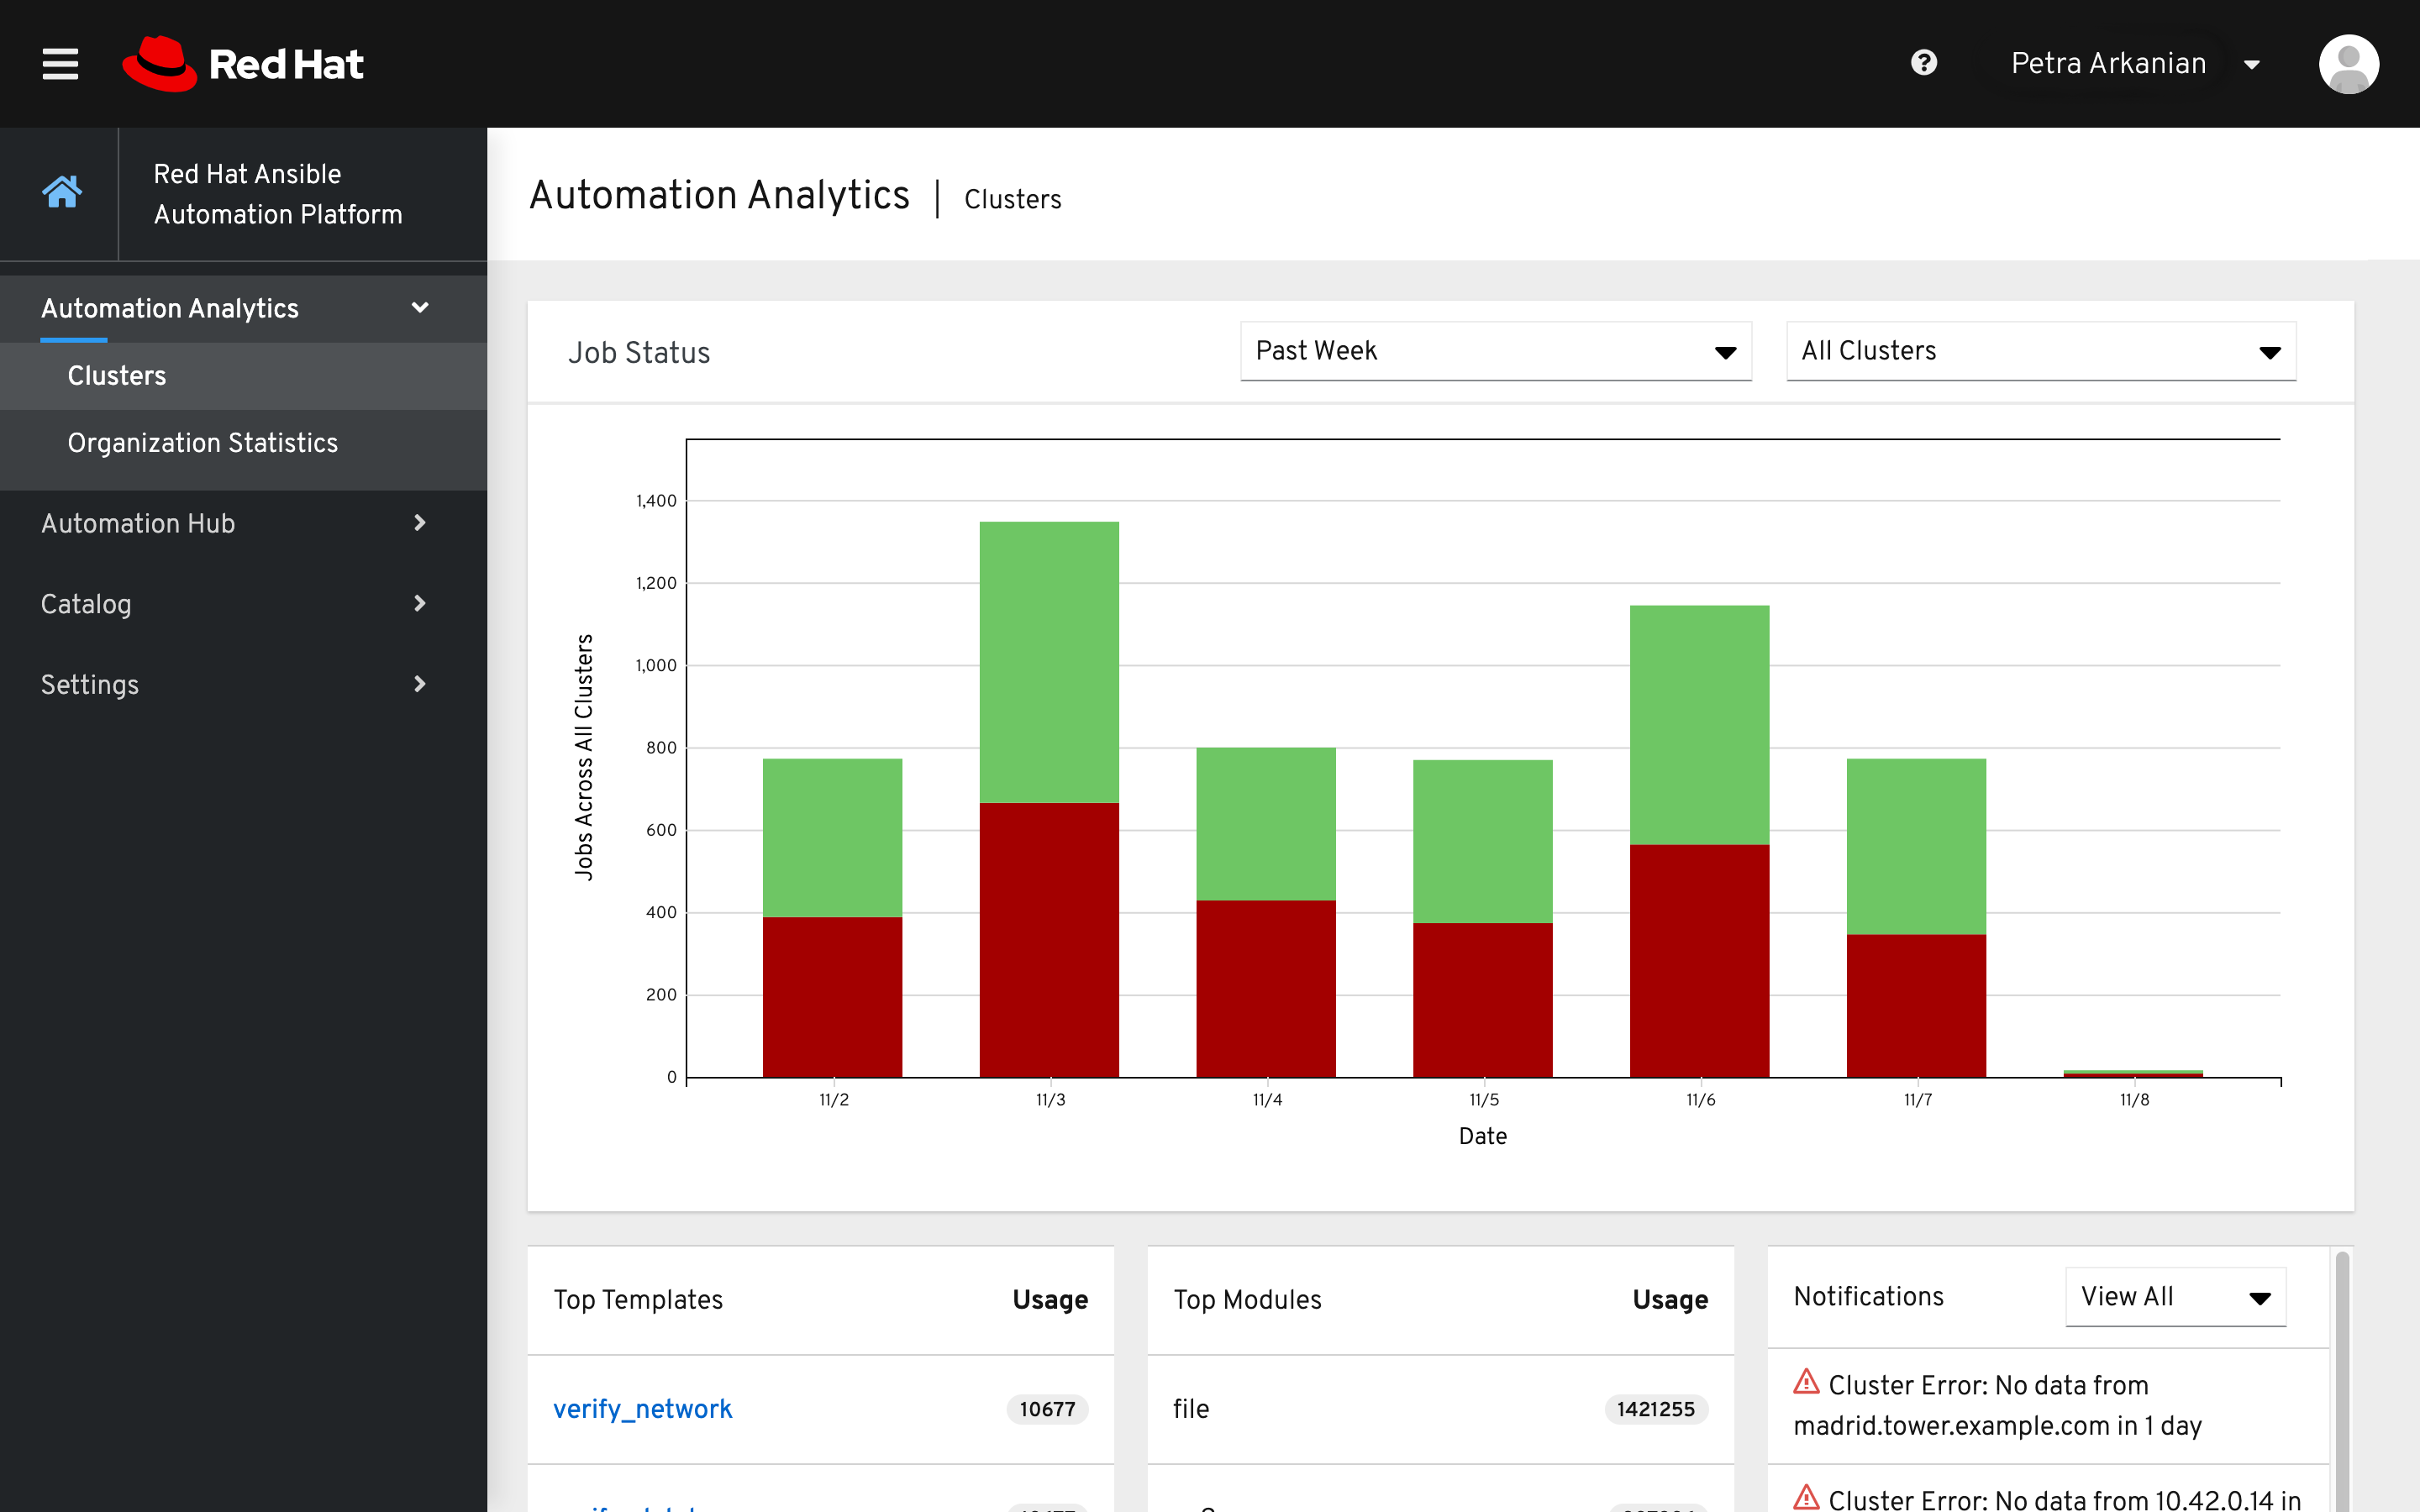Open the Past Week time range dropdown

pos(1495,351)
